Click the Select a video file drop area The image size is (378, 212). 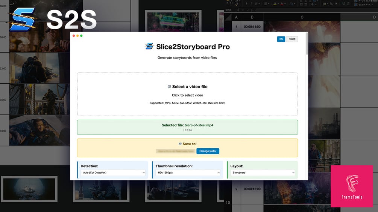187,94
